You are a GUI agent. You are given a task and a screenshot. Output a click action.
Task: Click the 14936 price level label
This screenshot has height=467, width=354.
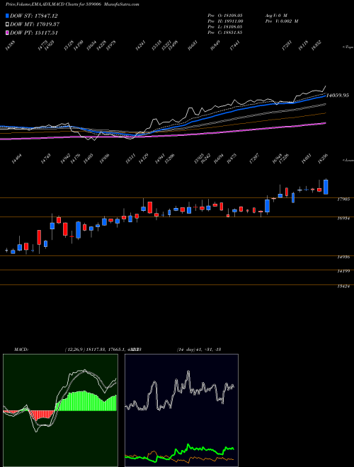343,257
